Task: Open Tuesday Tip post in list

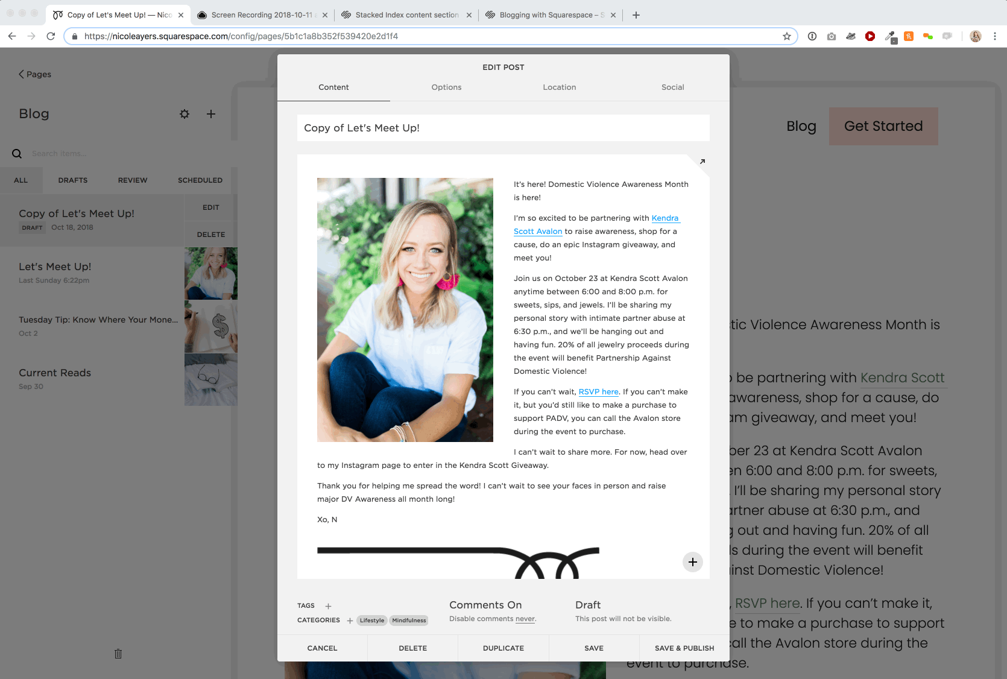Action: tap(98, 326)
